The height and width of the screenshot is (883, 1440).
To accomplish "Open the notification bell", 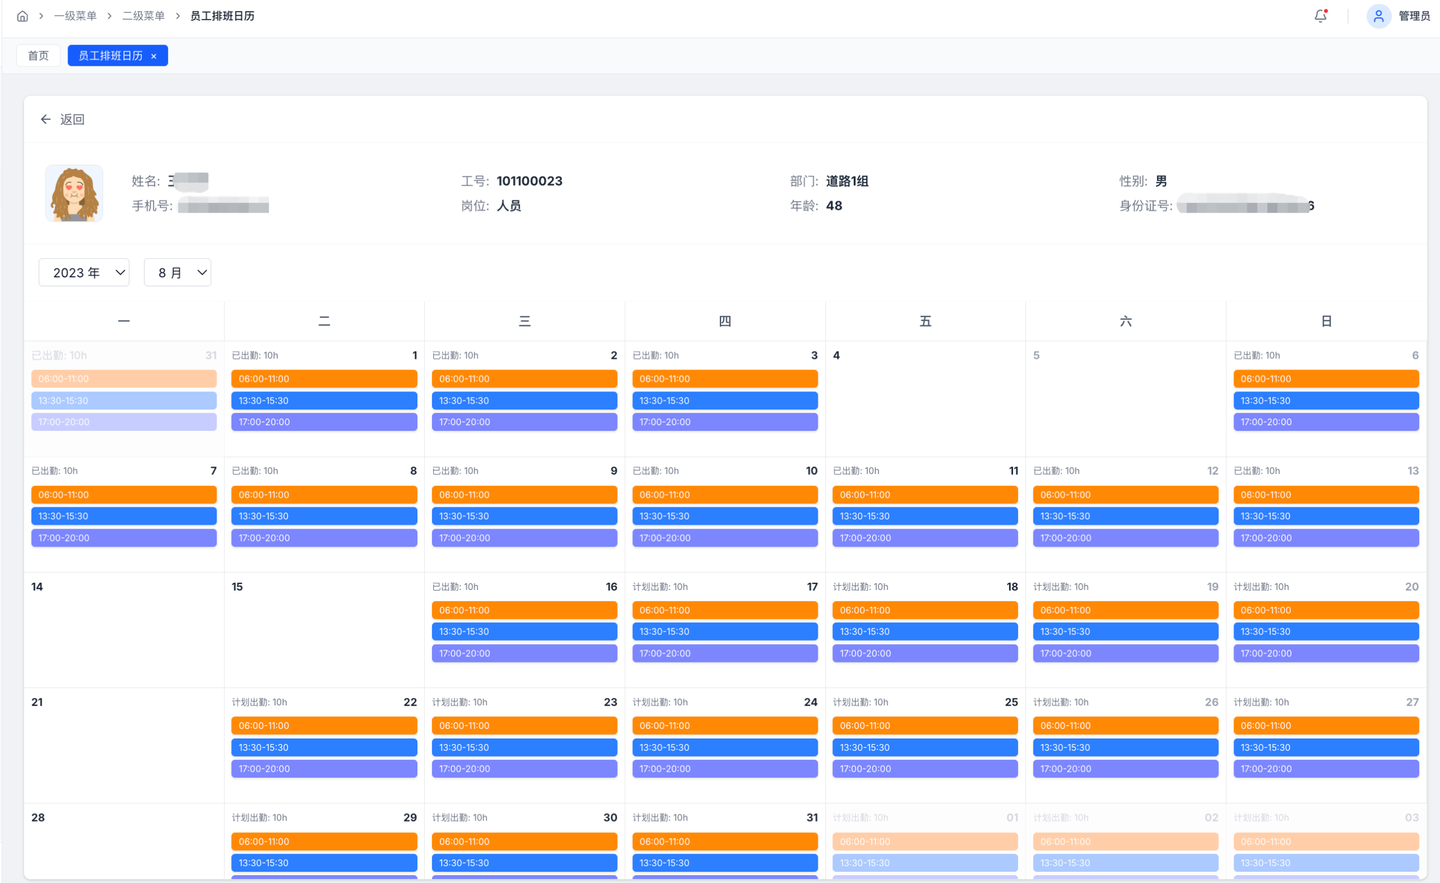I will (x=1320, y=16).
